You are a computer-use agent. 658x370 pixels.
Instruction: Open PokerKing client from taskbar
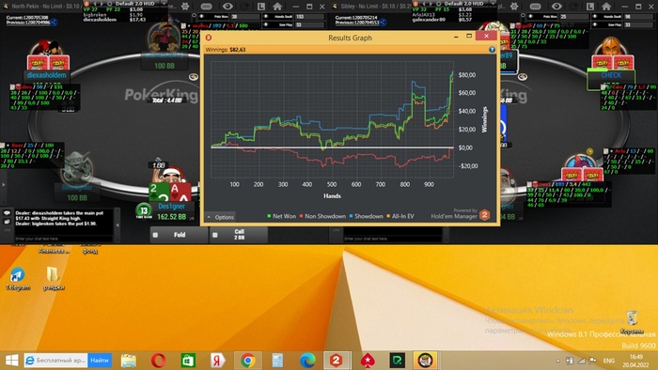(x=425, y=361)
